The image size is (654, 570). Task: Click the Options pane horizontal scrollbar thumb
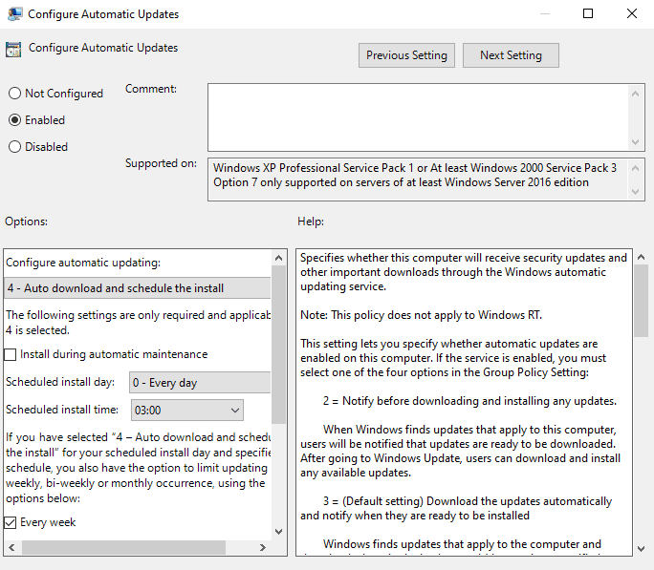coord(124,547)
